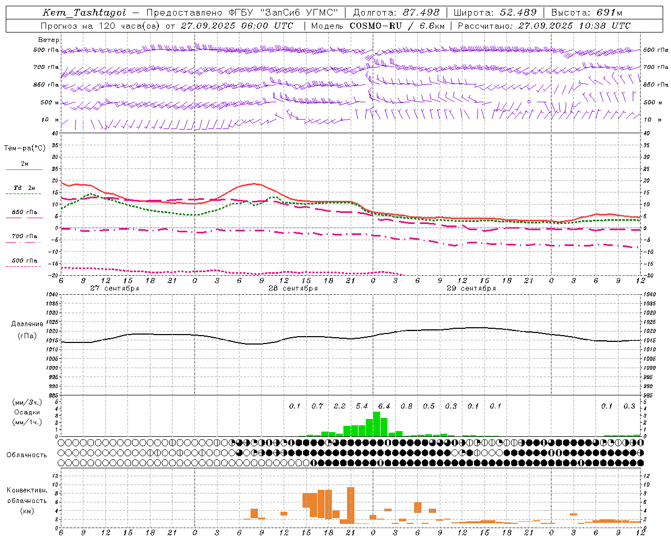Click the 0.5 precipitation value
The height and width of the screenshot is (537, 671).
(429, 406)
